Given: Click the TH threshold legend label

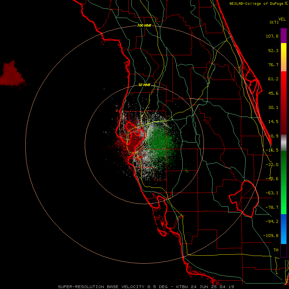Looking at the screenshot, I should click(276, 250).
